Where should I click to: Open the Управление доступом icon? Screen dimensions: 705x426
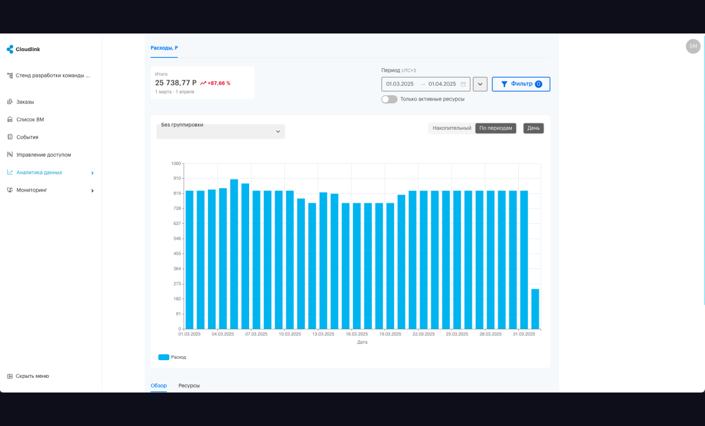click(9, 155)
